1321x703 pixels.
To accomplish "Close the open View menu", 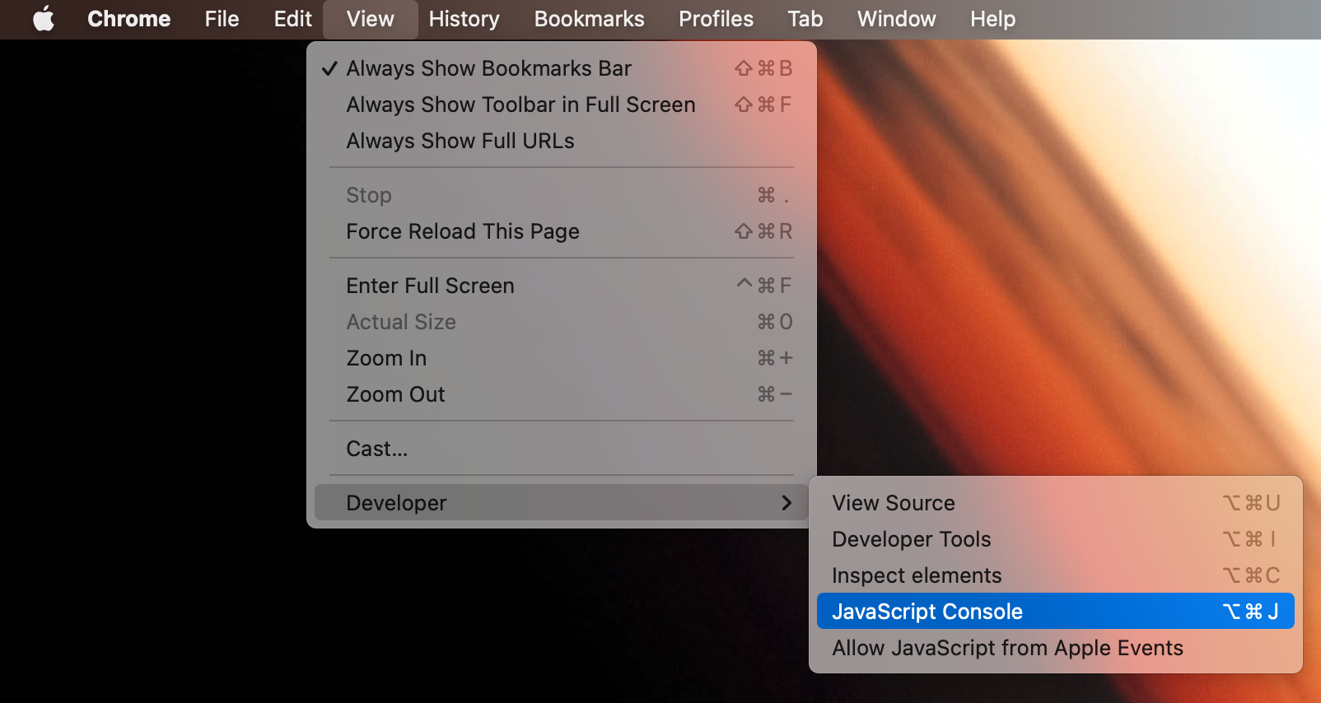I will (x=371, y=19).
